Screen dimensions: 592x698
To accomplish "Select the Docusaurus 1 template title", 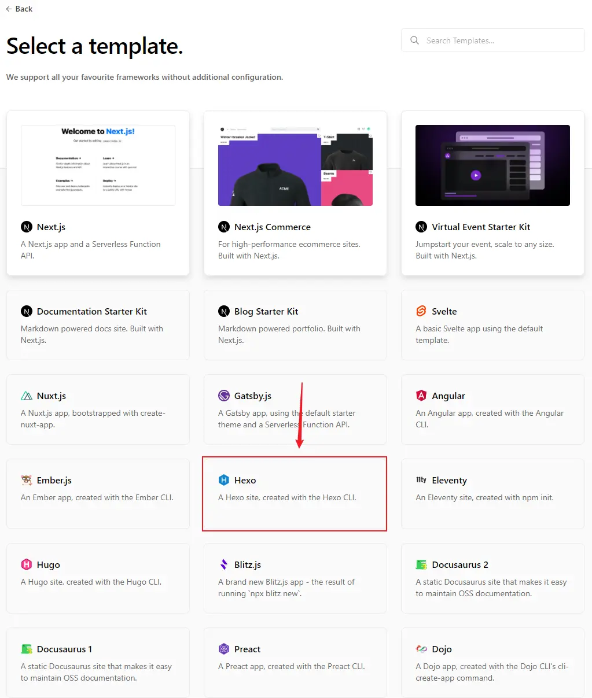I will 64,649.
